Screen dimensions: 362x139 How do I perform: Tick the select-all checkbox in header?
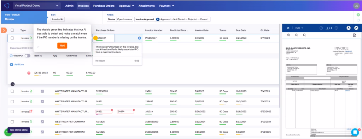click(x=12, y=30)
